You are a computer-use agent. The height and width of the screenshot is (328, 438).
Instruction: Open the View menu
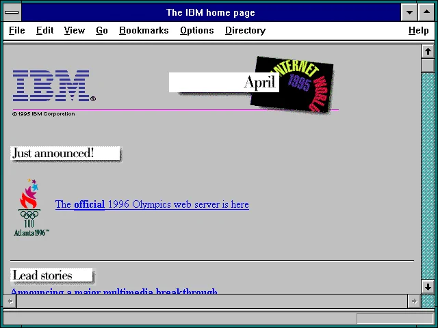(75, 30)
